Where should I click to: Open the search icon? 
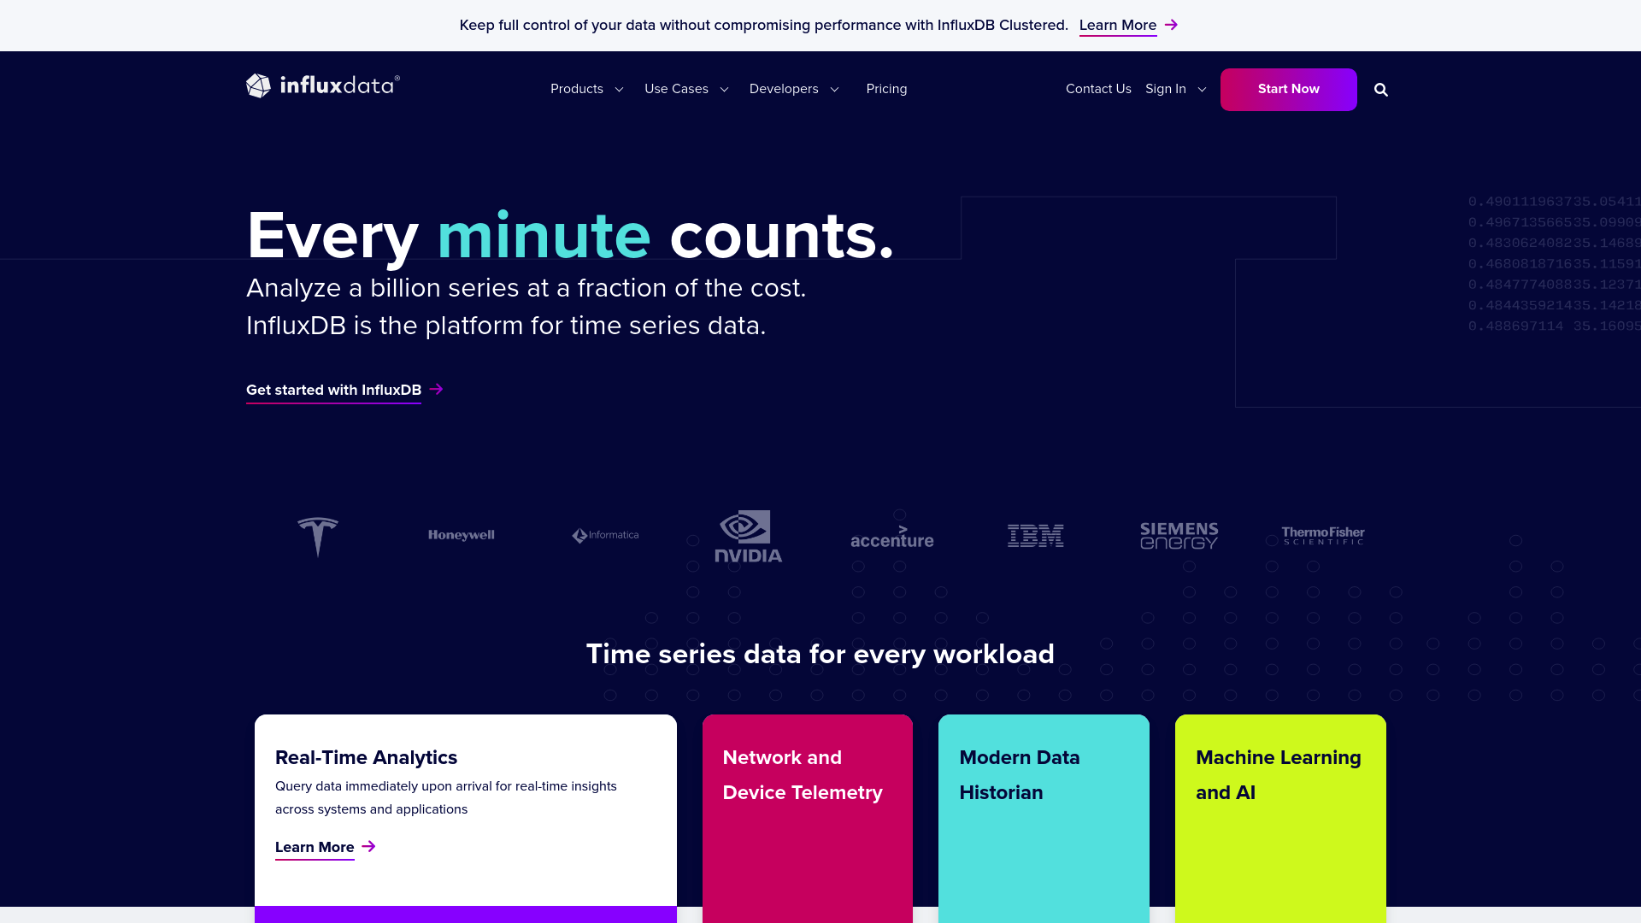tap(1380, 89)
